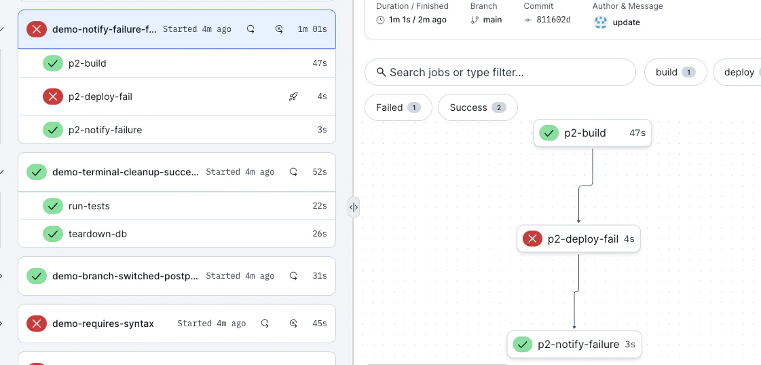Toggle the build job-type filter chip

[675, 72]
